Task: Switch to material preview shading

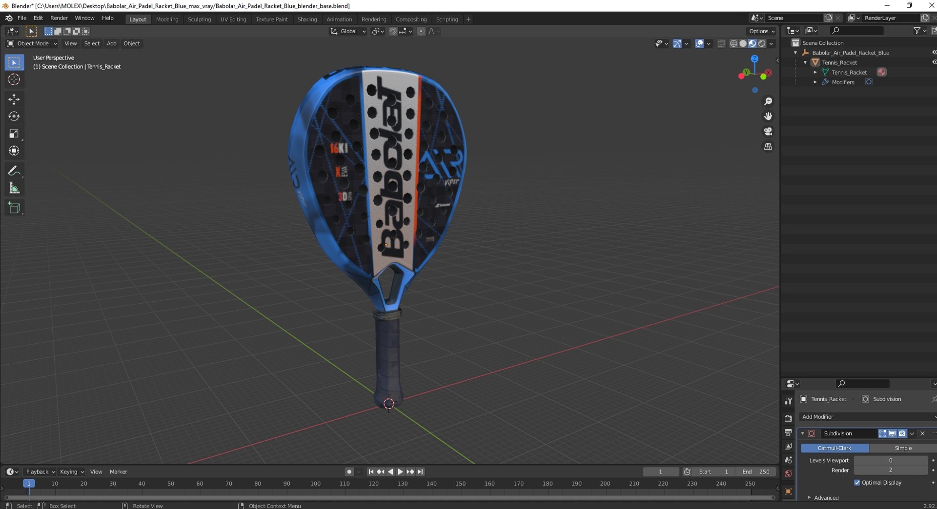Action: tap(753, 43)
